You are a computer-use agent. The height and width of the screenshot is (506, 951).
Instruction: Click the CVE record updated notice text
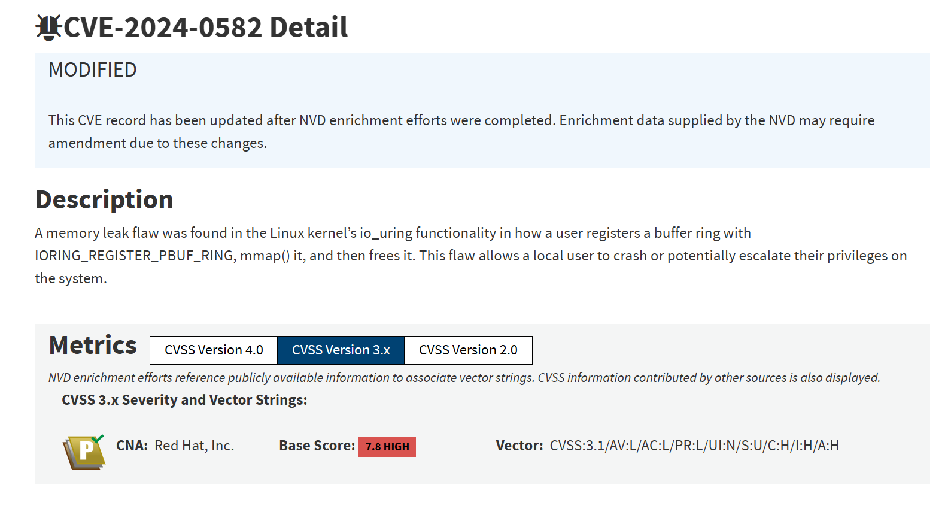coord(461,132)
